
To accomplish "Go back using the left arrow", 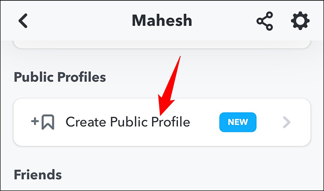I will click(x=23, y=20).
